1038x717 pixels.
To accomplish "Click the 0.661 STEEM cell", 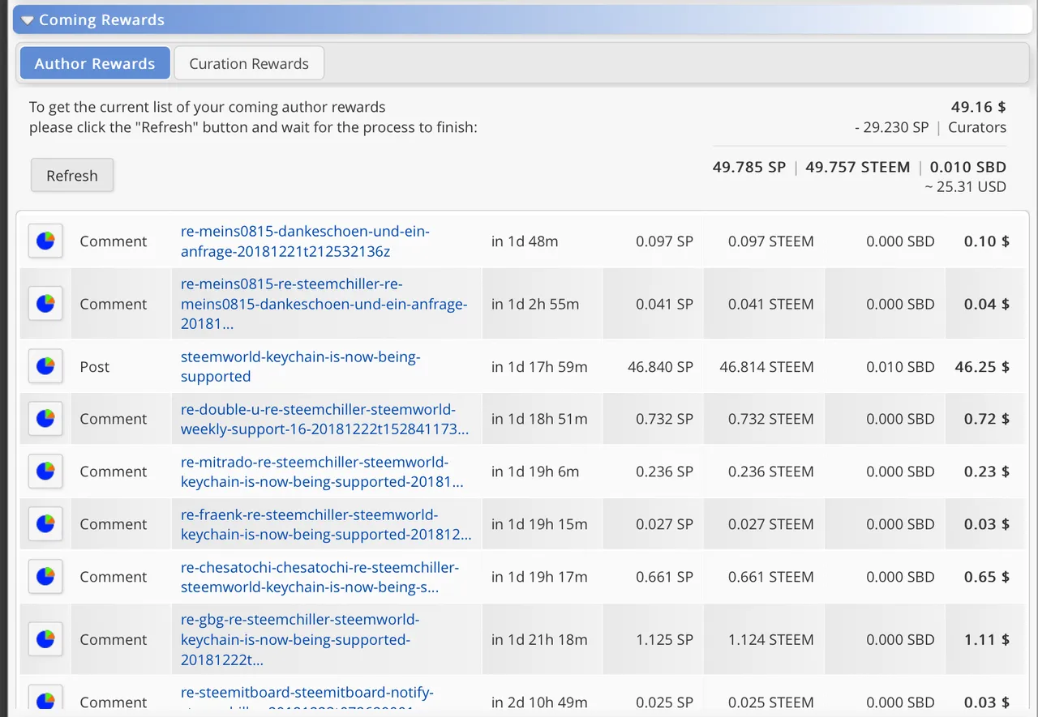I will (x=770, y=577).
